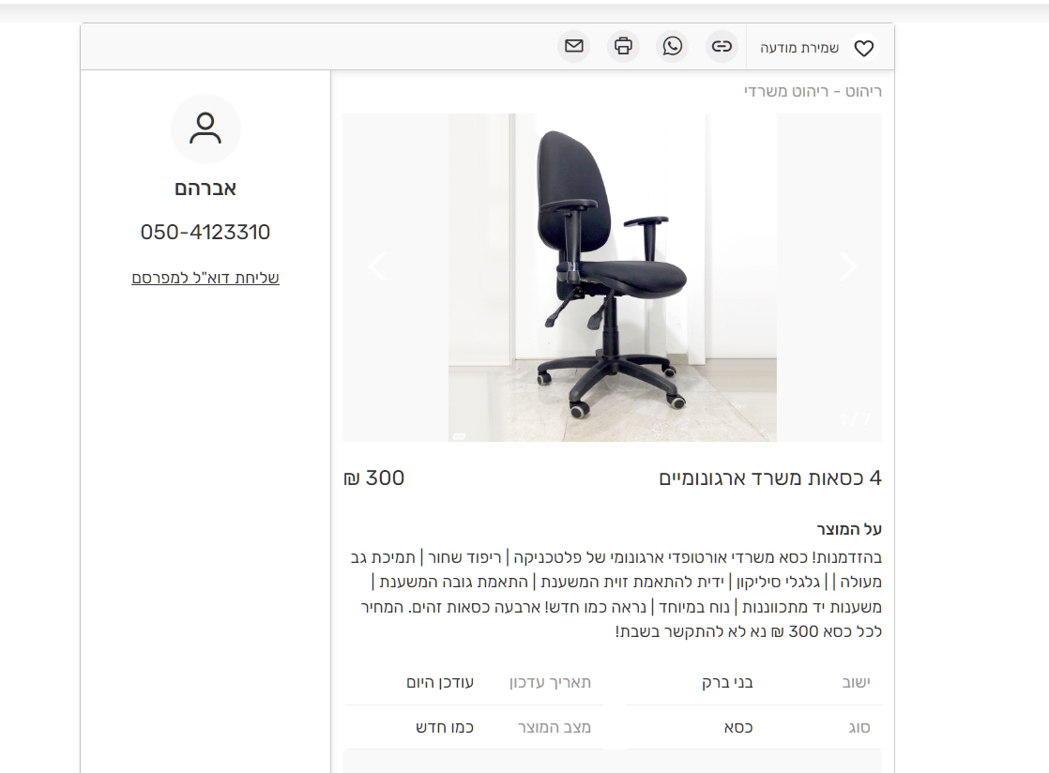Copy the listing link with chain icon
1049x773 pixels.
pyautogui.click(x=722, y=46)
